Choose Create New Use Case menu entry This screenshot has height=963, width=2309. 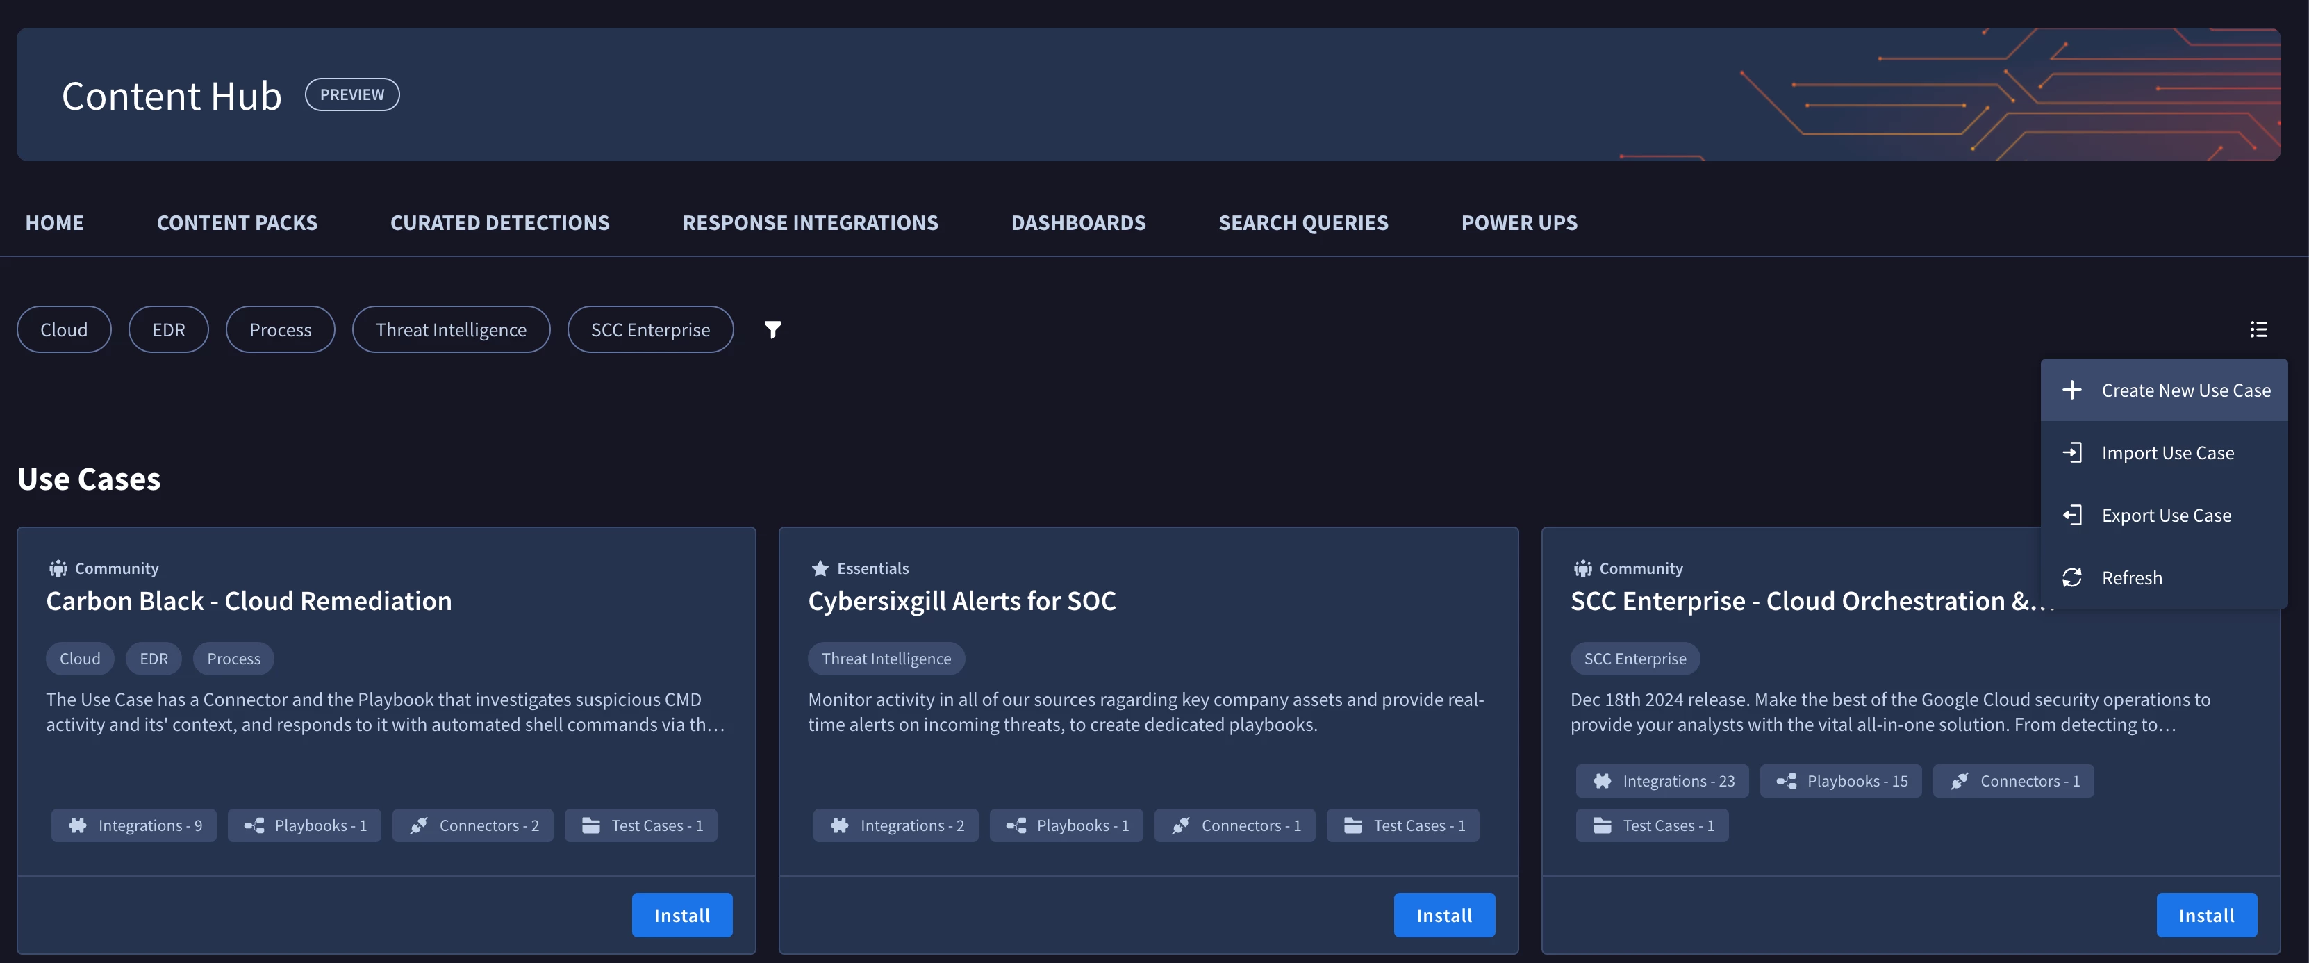2164,390
